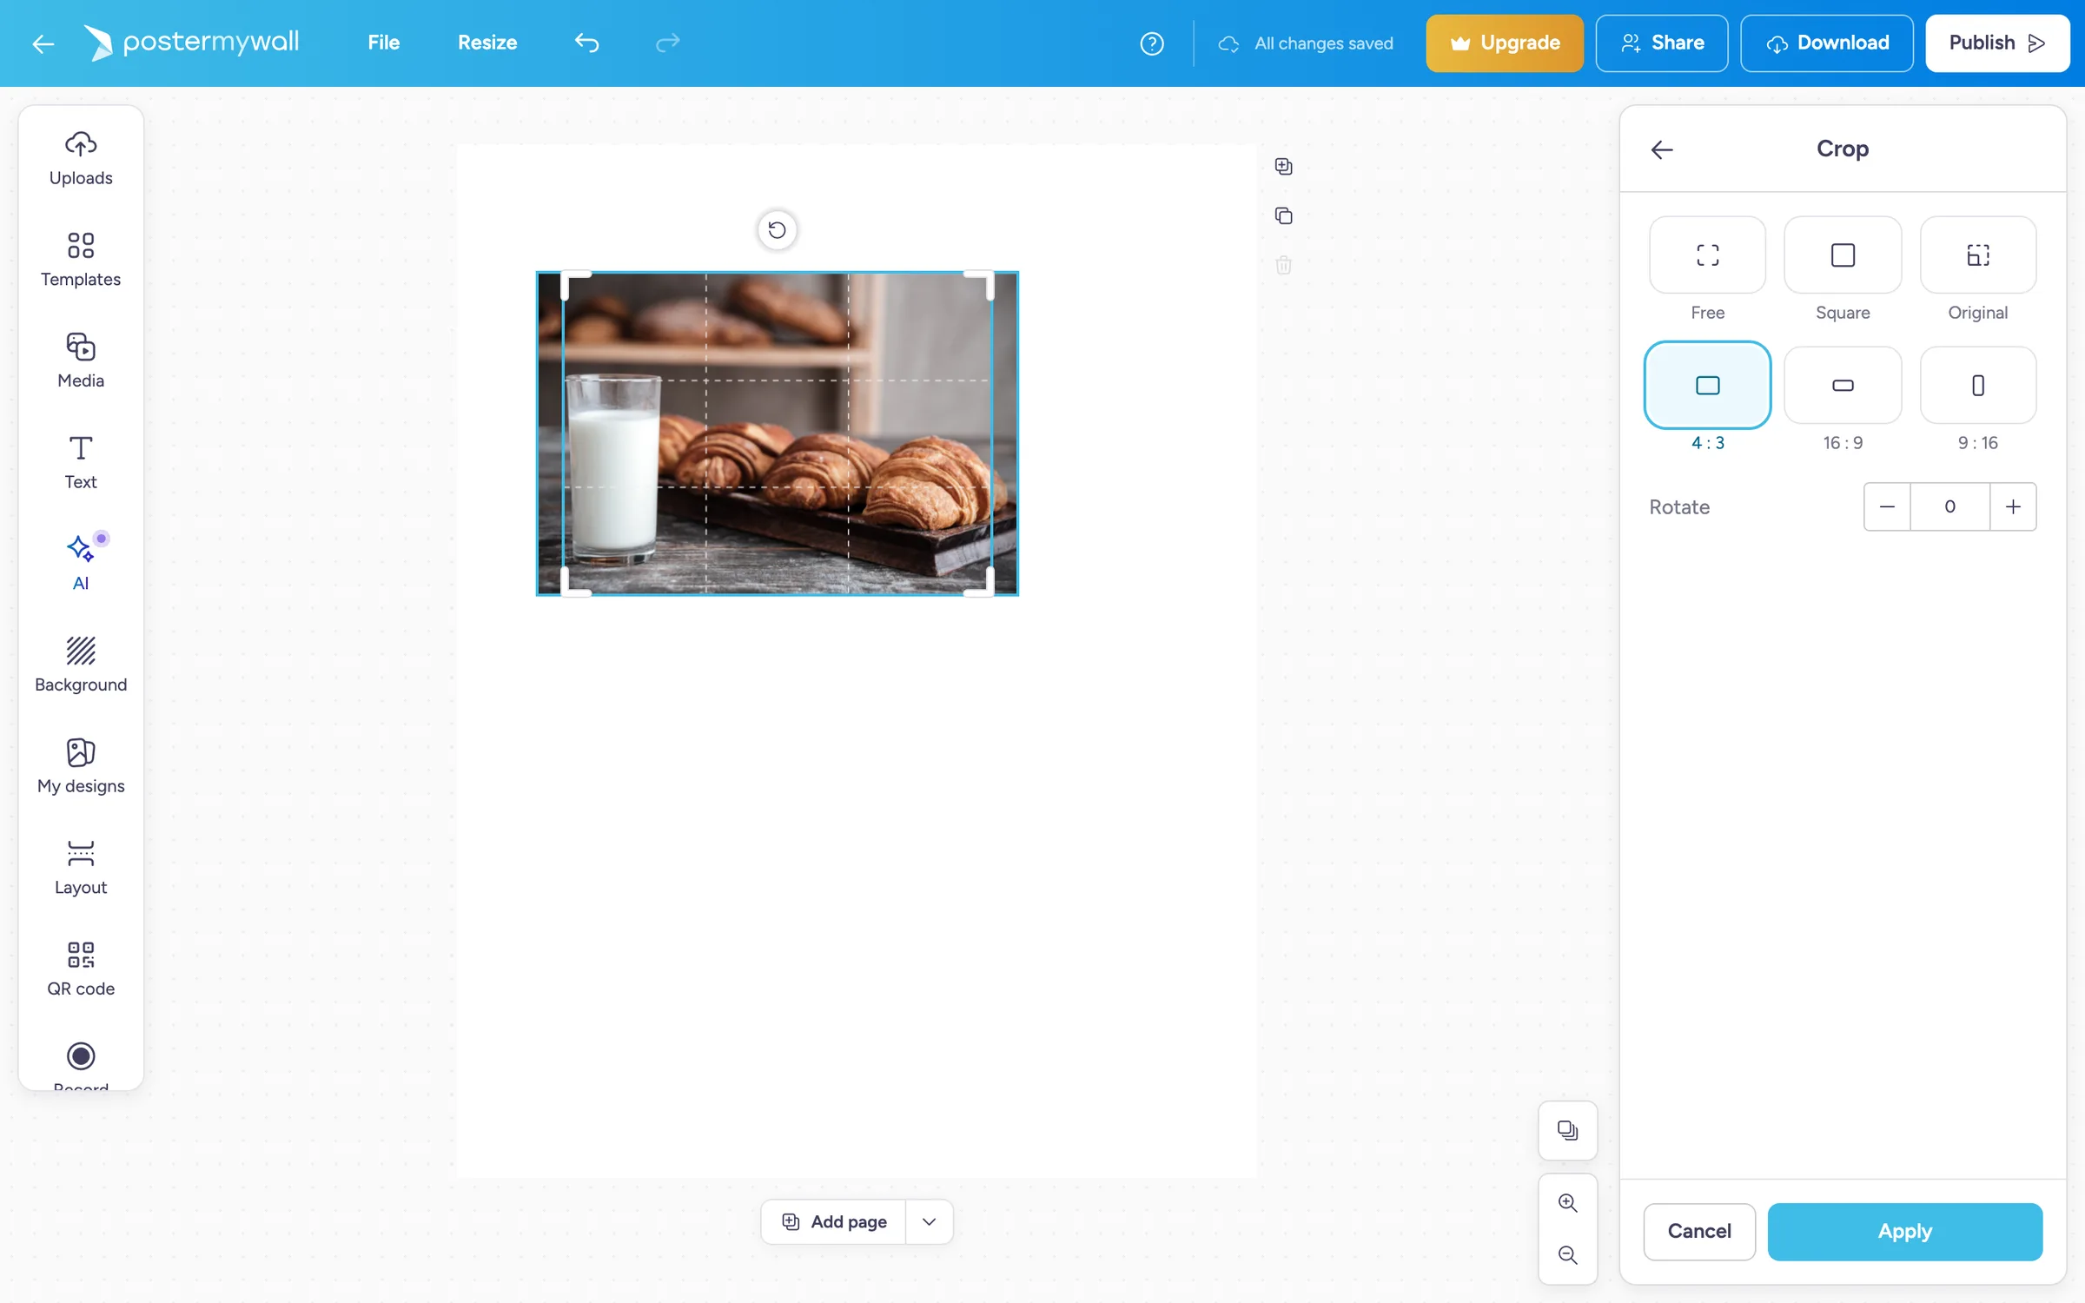The image size is (2085, 1303).
Task: Open the help question mark icon
Action: 1152,43
